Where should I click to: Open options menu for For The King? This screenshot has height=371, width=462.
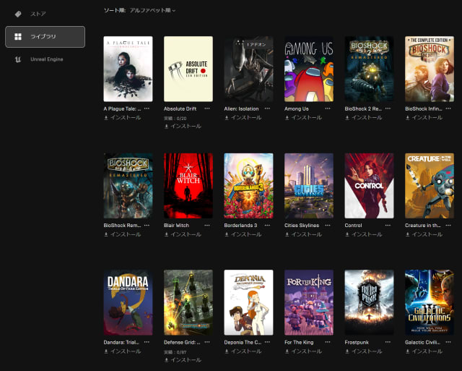(x=328, y=342)
